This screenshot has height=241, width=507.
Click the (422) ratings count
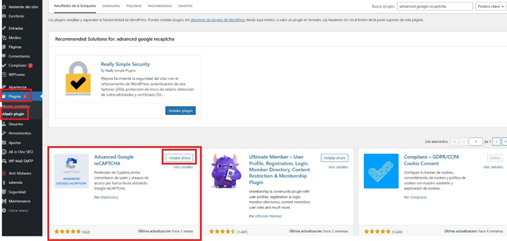tap(86, 232)
